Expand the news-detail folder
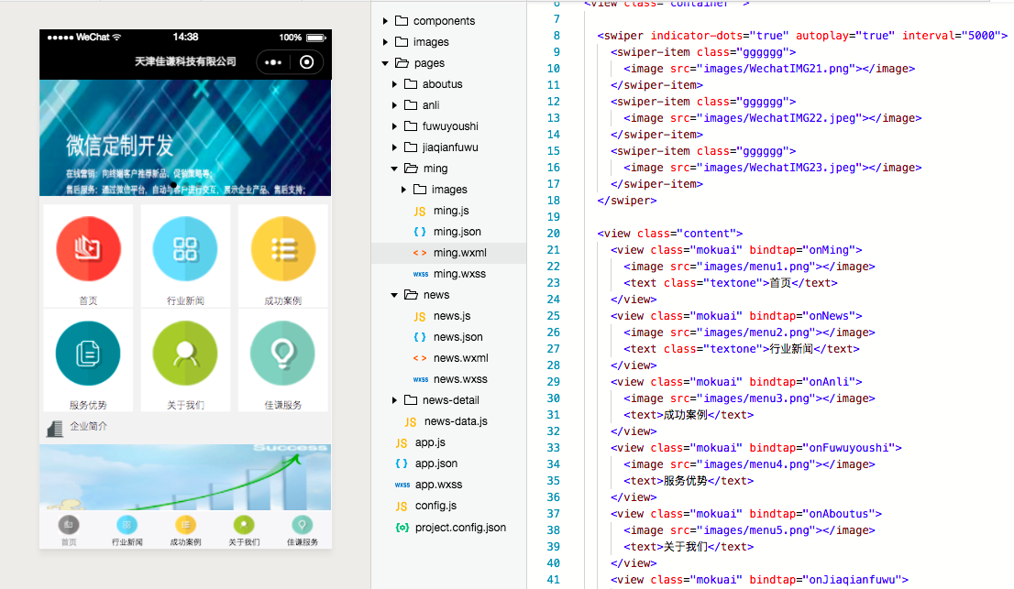This screenshot has width=1014, height=589. click(x=394, y=399)
